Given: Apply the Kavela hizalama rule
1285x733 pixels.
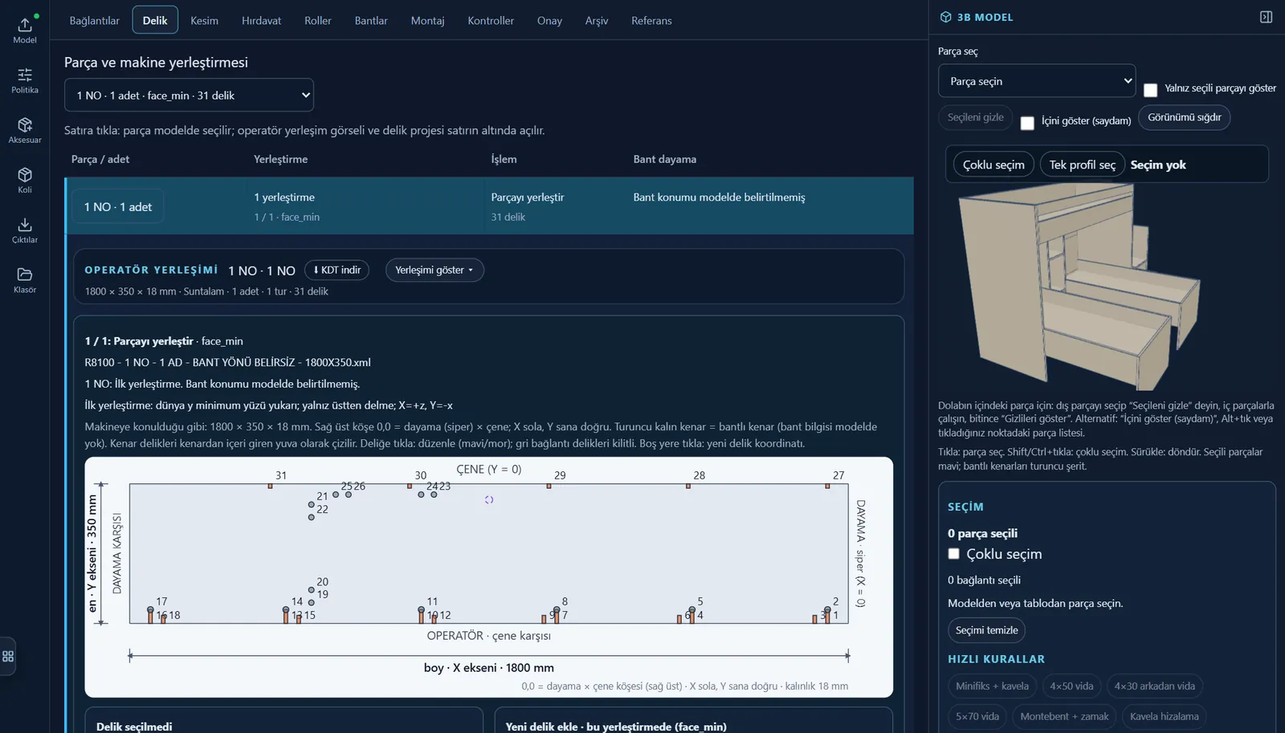Looking at the screenshot, I should click(x=1164, y=716).
